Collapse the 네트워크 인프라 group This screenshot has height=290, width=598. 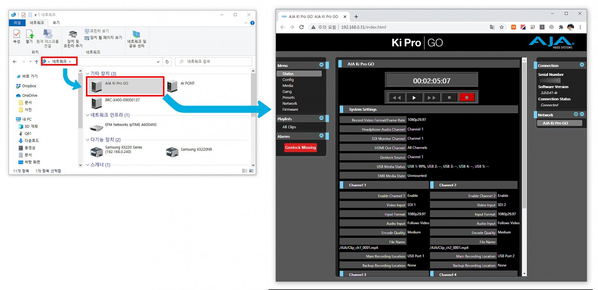[87, 115]
